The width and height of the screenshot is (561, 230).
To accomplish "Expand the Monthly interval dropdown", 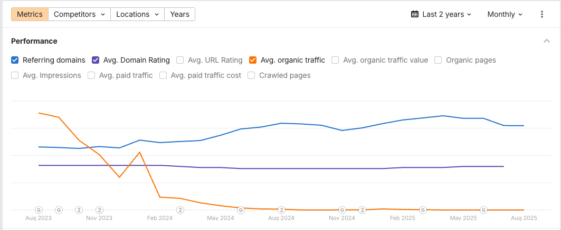I will point(505,14).
